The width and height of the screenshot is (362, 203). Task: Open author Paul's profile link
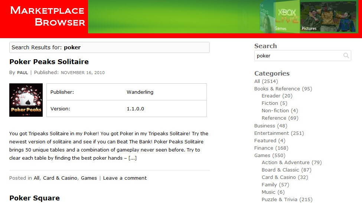22,73
